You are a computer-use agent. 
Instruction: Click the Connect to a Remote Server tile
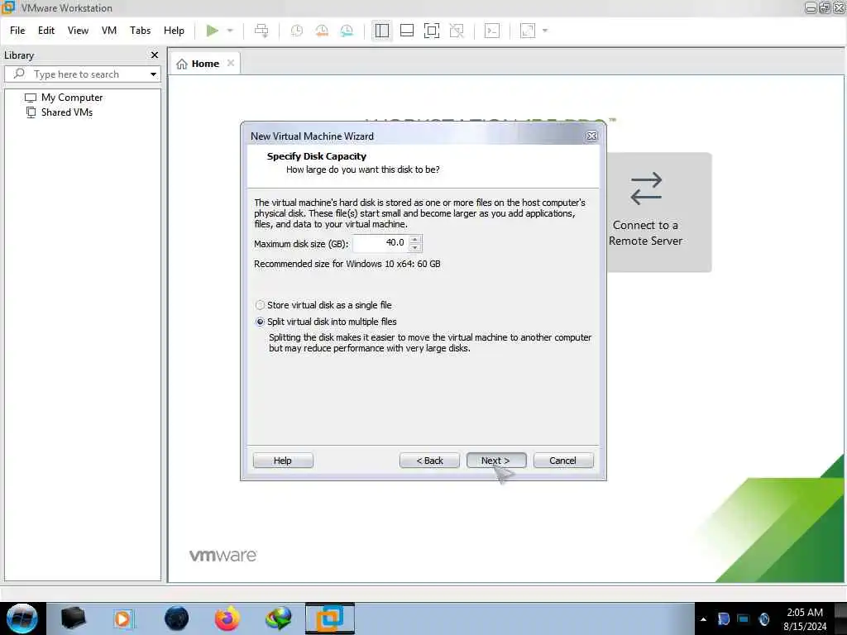pos(659,212)
